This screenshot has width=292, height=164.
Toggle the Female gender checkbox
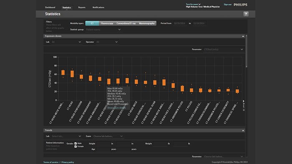click(x=76, y=147)
